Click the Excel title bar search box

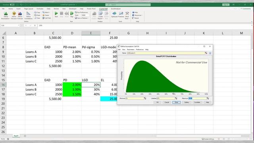tap(128, 5)
